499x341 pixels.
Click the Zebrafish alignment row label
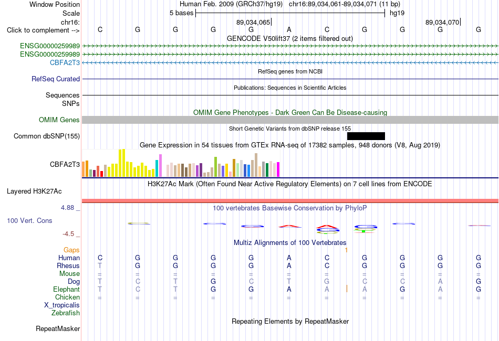(x=66, y=313)
